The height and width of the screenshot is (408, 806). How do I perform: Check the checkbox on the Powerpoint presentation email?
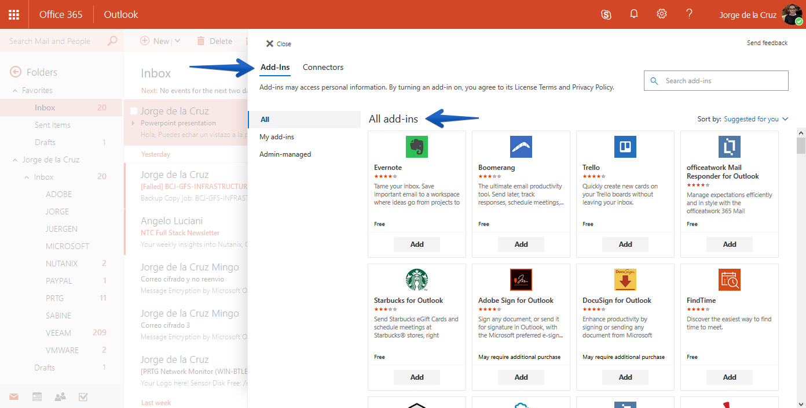(x=134, y=111)
